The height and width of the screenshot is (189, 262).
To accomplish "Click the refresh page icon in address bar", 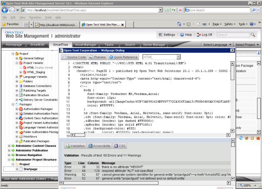I will tap(174, 10).
